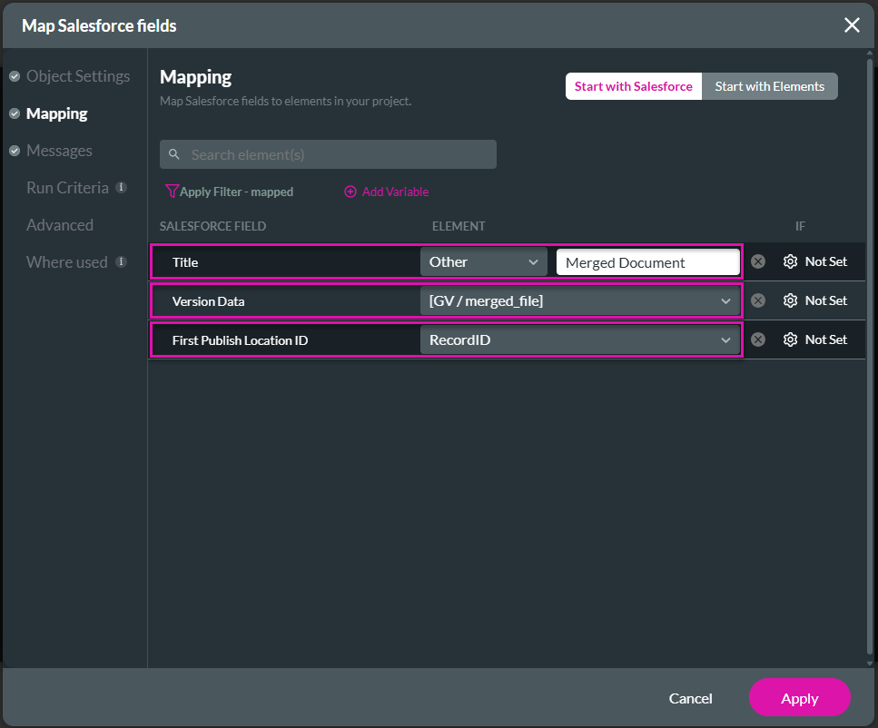The height and width of the screenshot is (728, 878).
Task: Open the RecordID element dropdown
Action: pyautogui.click(x=580, y=339)
